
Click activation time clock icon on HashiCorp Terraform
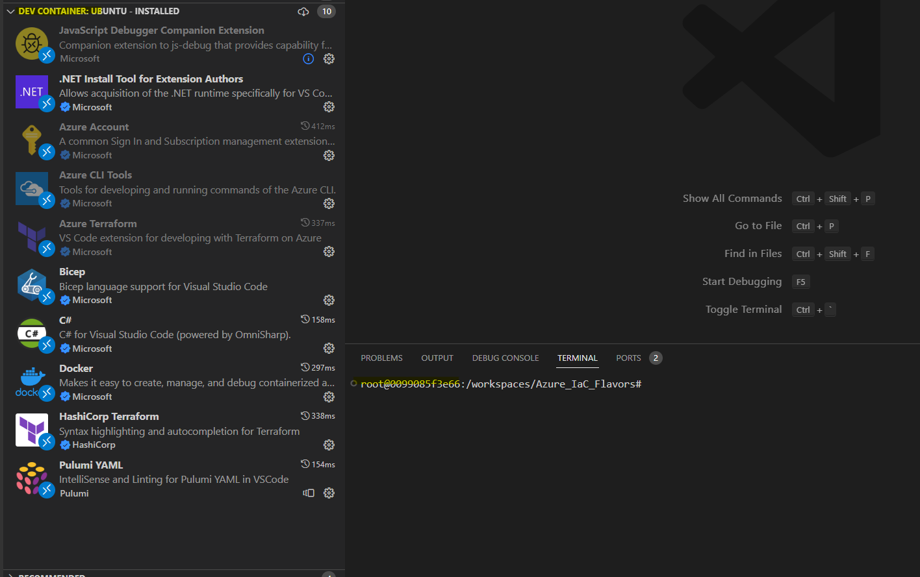[x=303, y=415]
